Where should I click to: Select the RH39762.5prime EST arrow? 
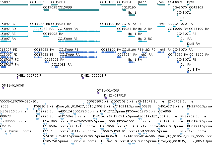181,119
